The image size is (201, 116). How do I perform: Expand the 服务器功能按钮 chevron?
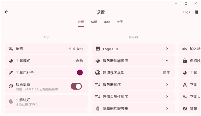click(x=167, y=61)
